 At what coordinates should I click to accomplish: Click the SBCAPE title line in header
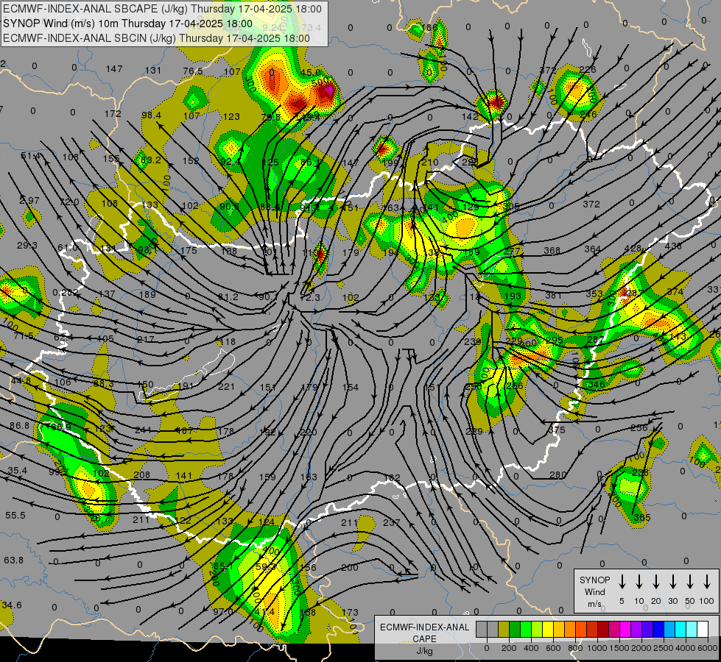point(162,9)
